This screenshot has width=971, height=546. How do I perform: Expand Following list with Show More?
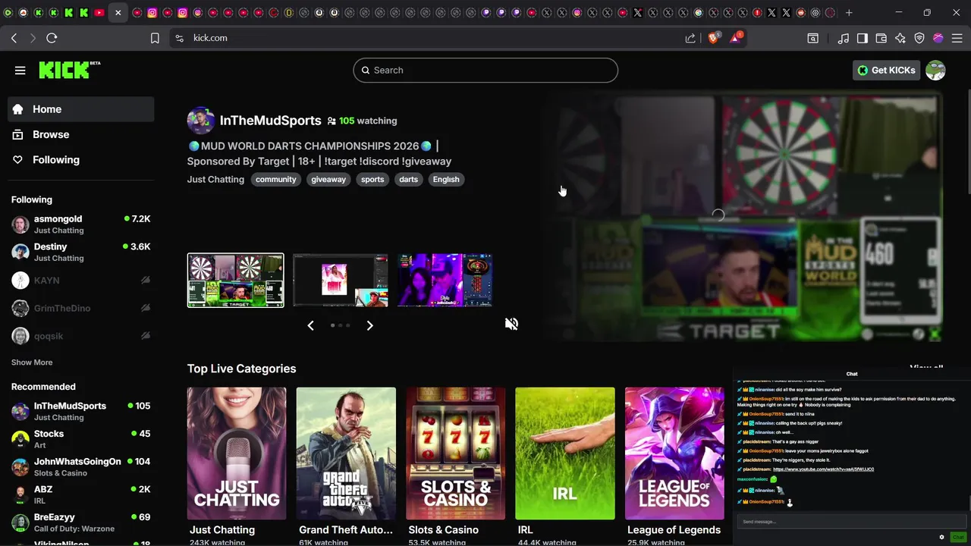coord(32,362)
